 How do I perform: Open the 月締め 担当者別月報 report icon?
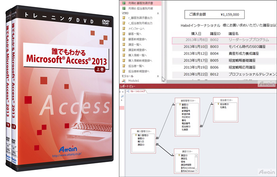pyautogui.click(x=124, y=8)
